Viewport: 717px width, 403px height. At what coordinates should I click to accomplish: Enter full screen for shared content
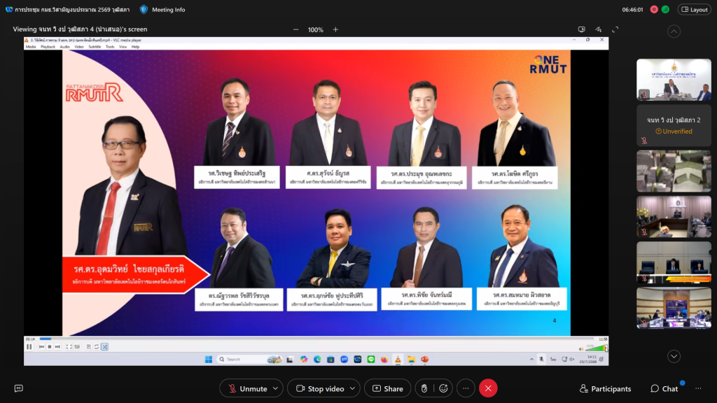pyautogui.click(x=615, y=29)
